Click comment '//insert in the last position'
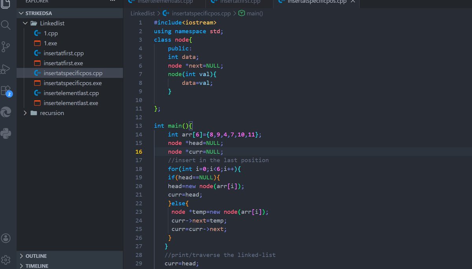This screenshot has width=472, height=269. pos(218,160)
